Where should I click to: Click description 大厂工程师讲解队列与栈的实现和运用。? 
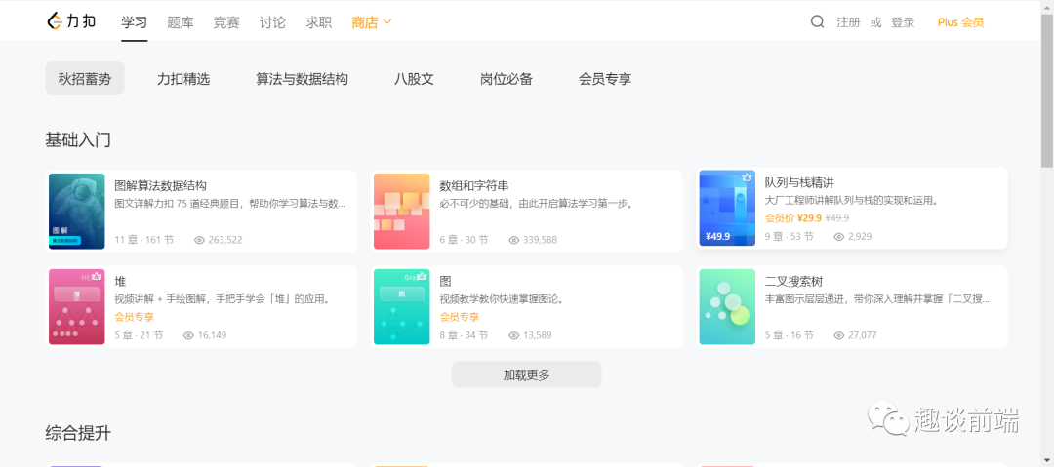[x=852, y=200]
